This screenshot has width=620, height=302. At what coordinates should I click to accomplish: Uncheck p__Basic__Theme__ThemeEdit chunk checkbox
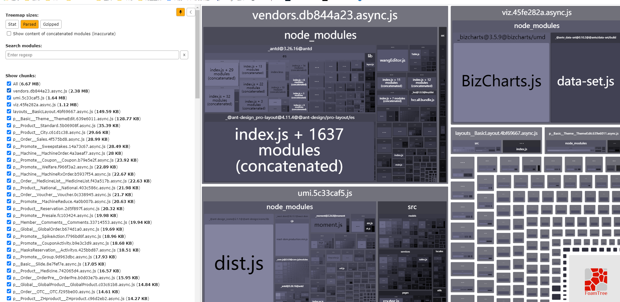coord(9,119)
